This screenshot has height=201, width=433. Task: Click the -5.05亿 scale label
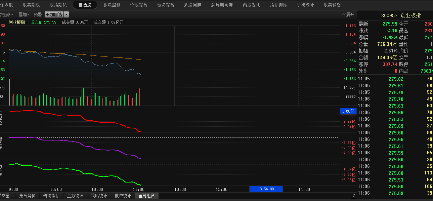click(348, 180)
